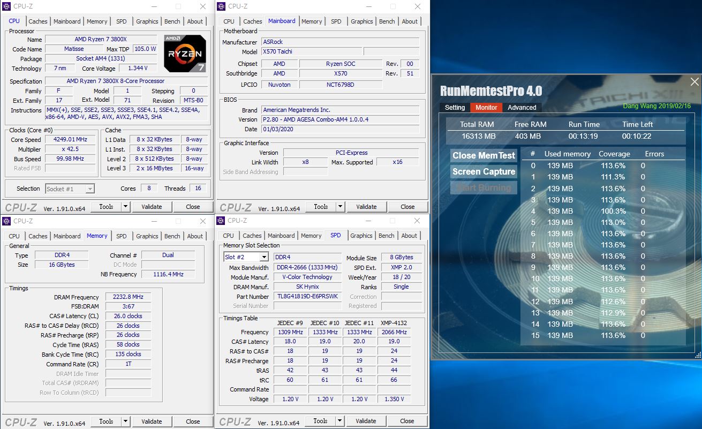Image resolution: width=702 pixels, height=429 pixels.
Task: Click Tools button in the CPU-view CPU-Z window
Action: (106, 207)
